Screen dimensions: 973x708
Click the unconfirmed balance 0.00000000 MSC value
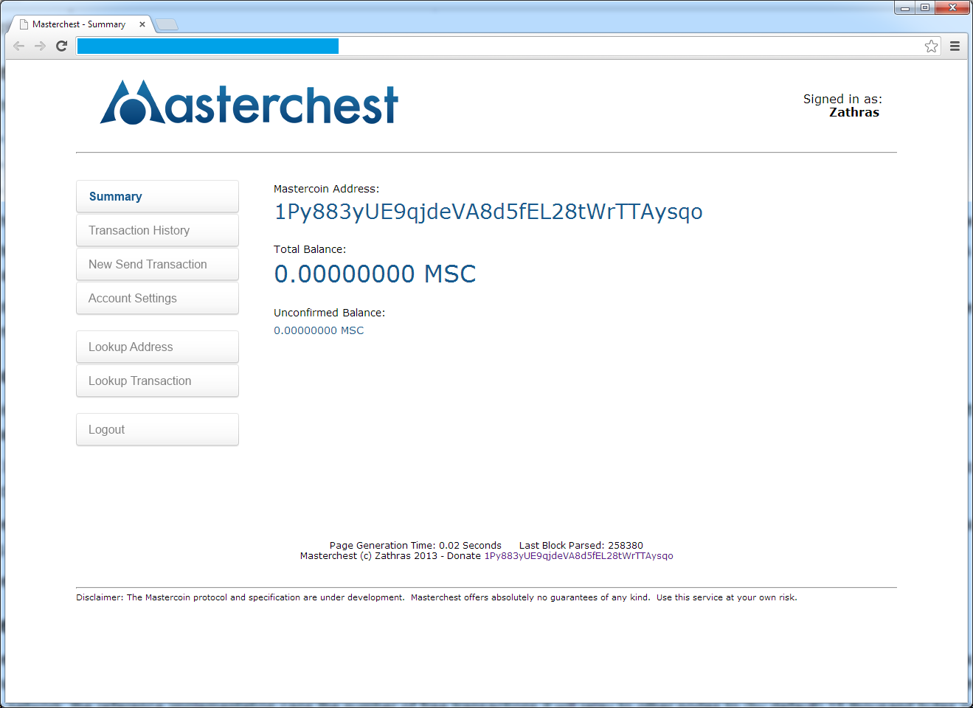[x=319, y=330]
